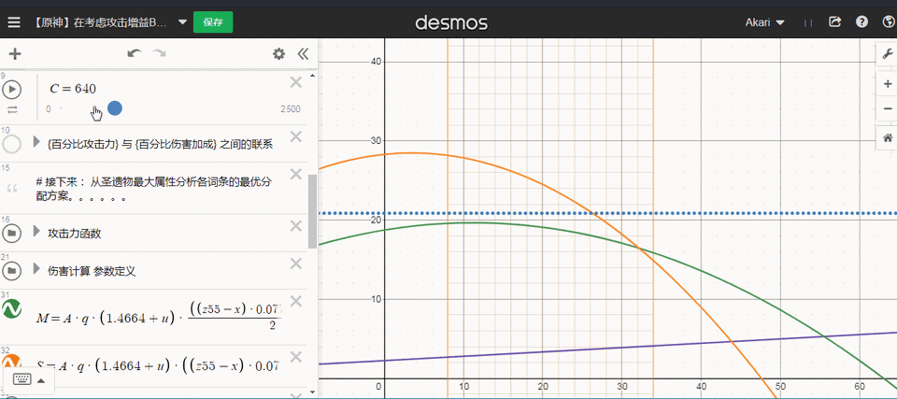Screen dimensions: 897x399
Task: Click the add expression plus icon
Action: coord(15,54)
